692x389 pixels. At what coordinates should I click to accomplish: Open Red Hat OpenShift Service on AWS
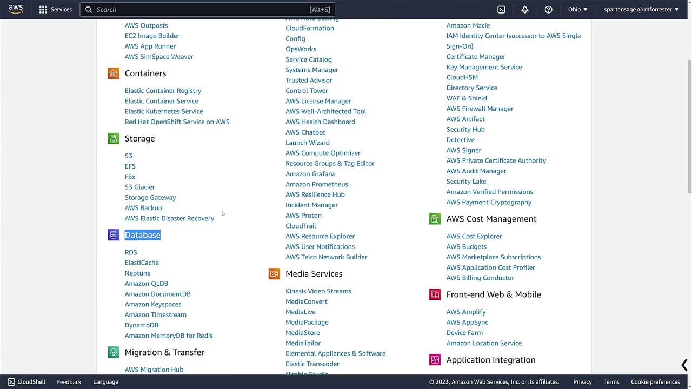177,122
